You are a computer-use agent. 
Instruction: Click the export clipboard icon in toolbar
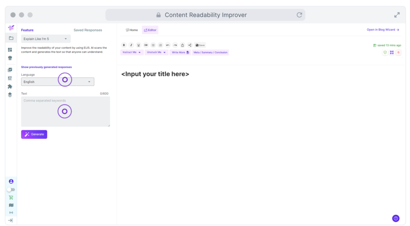pyautogui.click(x=183, y=45)
